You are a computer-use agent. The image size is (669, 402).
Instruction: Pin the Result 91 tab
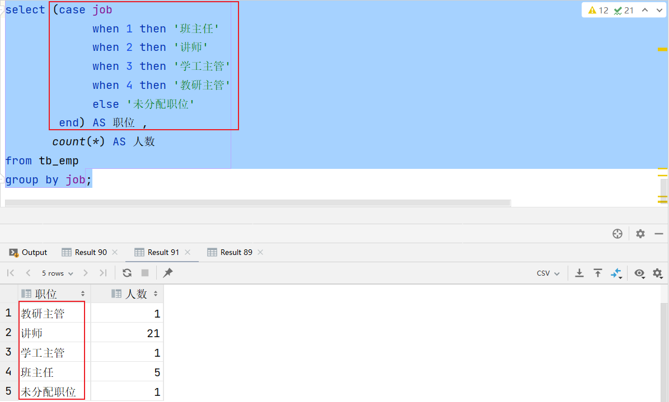[168, 273]
